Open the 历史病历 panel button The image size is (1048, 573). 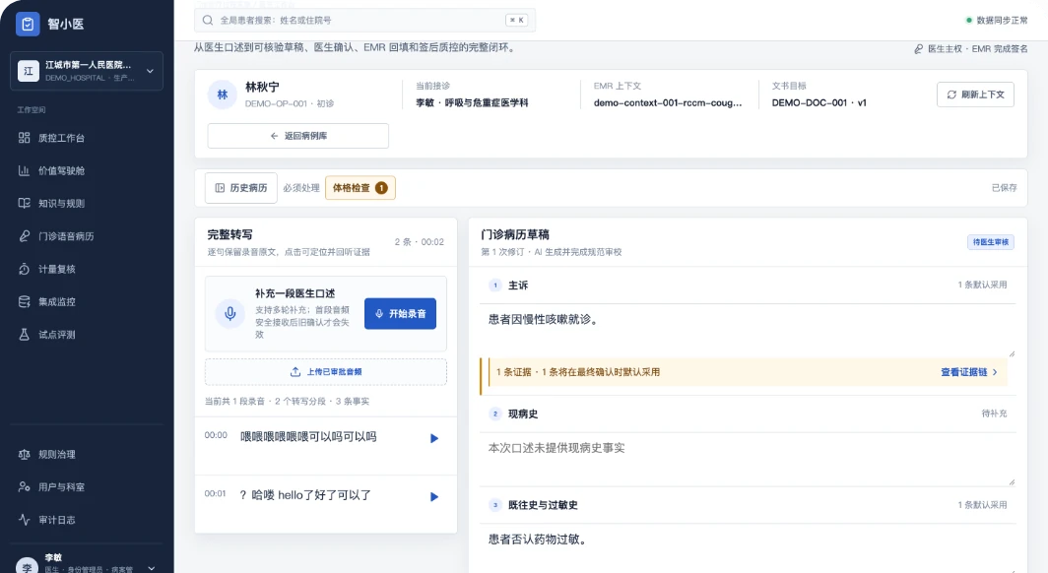click(x=240, y=188)
